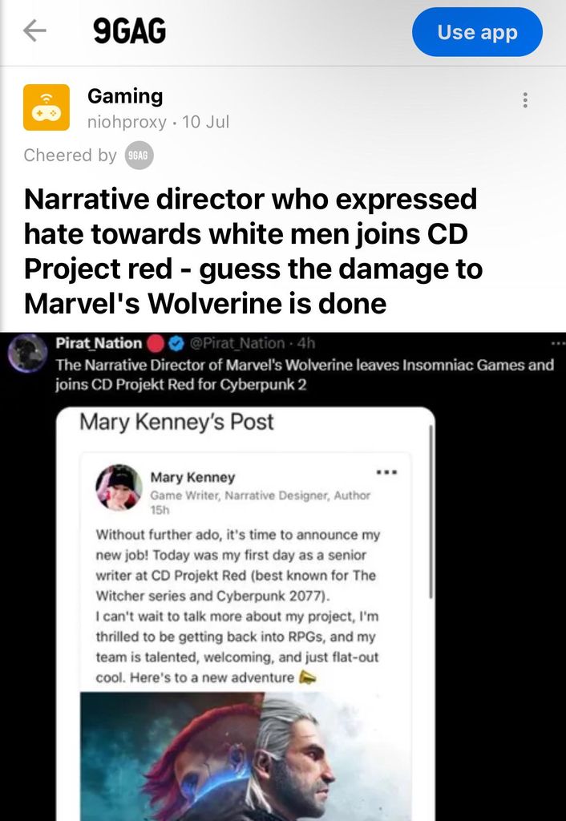The image size is (566, 821).
Task: Open the Gaming section label
Action: [x=124, y=96]
